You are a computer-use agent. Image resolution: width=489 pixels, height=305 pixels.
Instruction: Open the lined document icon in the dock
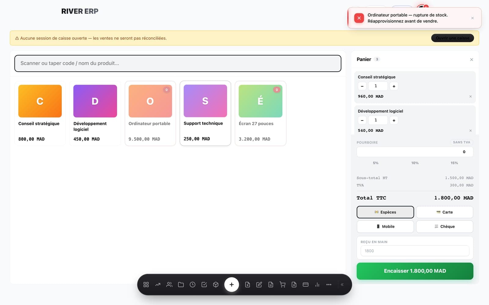click(x=271, y=285)
